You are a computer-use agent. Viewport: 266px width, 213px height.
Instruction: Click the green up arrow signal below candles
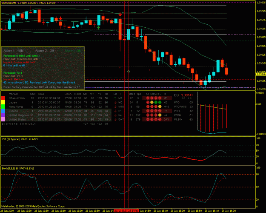pos(99,28)
